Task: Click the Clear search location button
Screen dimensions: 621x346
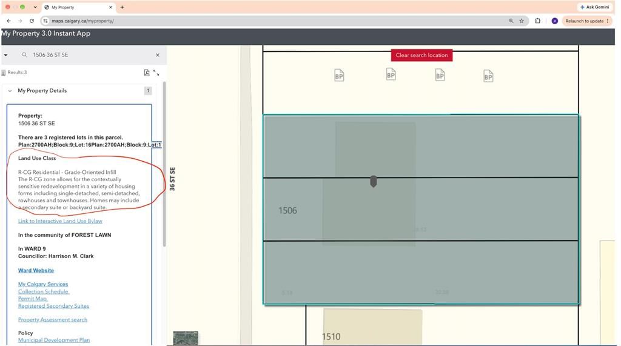Action: [421, 55]
